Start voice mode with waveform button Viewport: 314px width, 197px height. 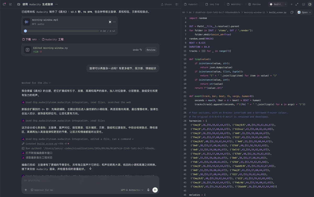(155, 190)
